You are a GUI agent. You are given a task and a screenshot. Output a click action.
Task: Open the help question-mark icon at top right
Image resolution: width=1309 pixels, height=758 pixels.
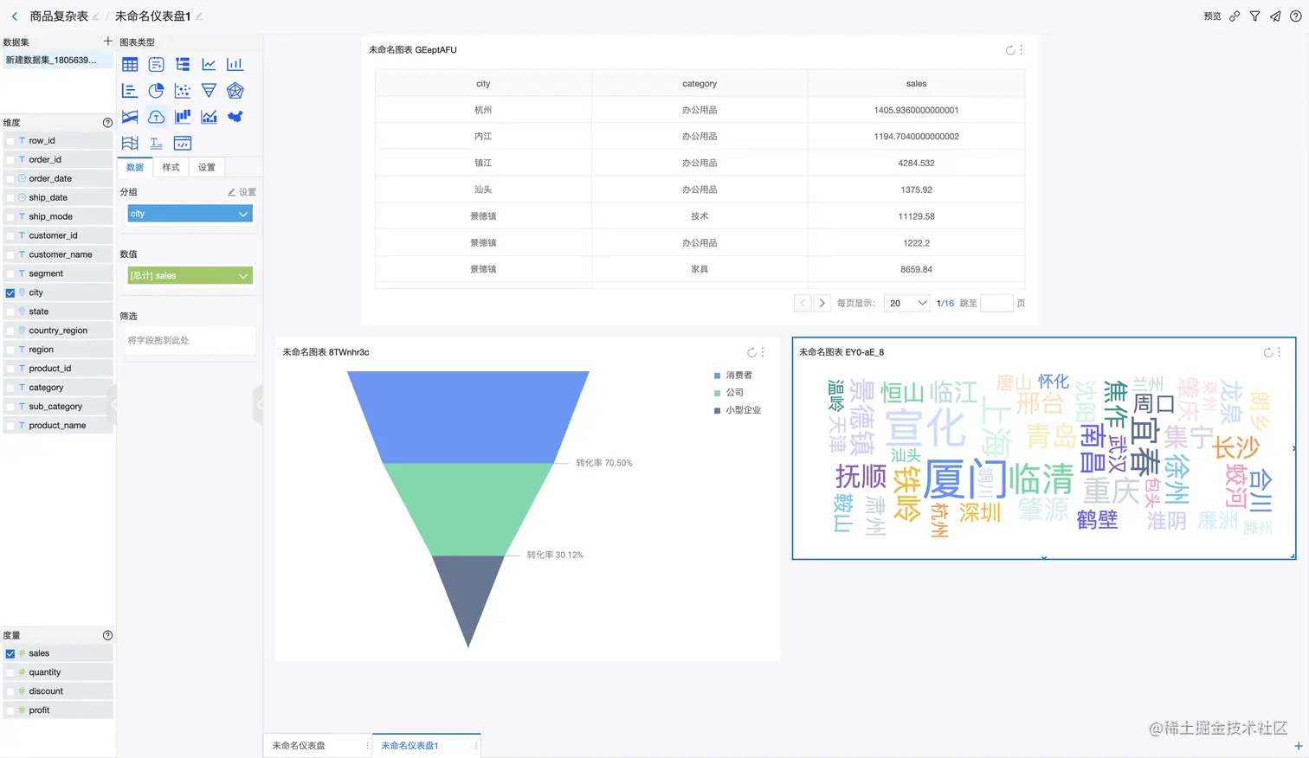tap(1295, 16)
